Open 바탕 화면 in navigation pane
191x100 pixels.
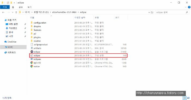(x=12, y=24)
